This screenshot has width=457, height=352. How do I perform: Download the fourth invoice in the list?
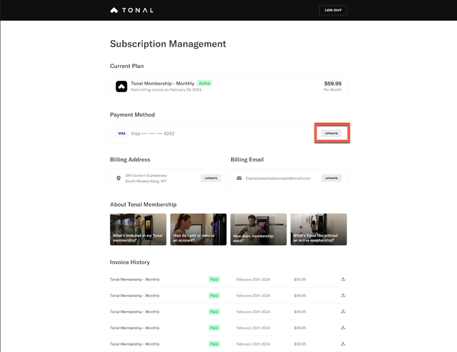click(x=343, y=328)
